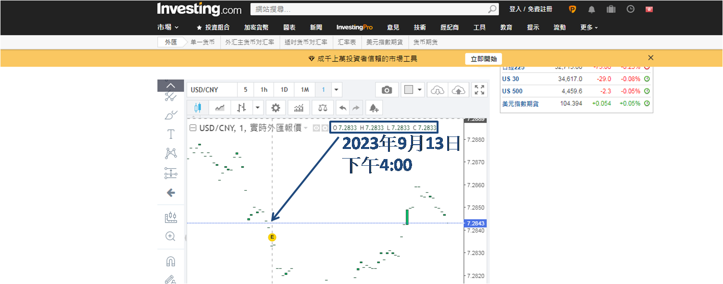Switch to 汇率表 sub-navigation tab
Viewport: 723px width, 284px height.
point(347,42)
